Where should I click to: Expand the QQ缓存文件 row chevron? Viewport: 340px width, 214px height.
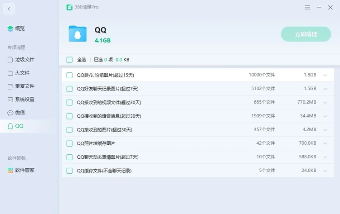(x=325, y=171)
